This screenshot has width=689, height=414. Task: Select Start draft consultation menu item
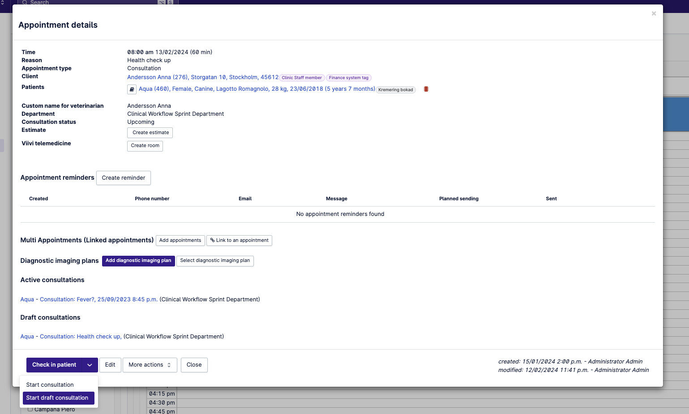pyautogui.click(x=57, y=398)
